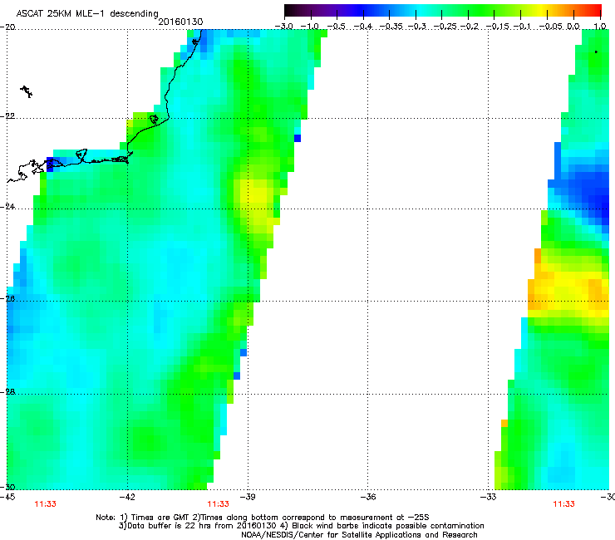This screenshot has width=615, height=540.
Task: Click the longitude label -42
Action: 127,497
